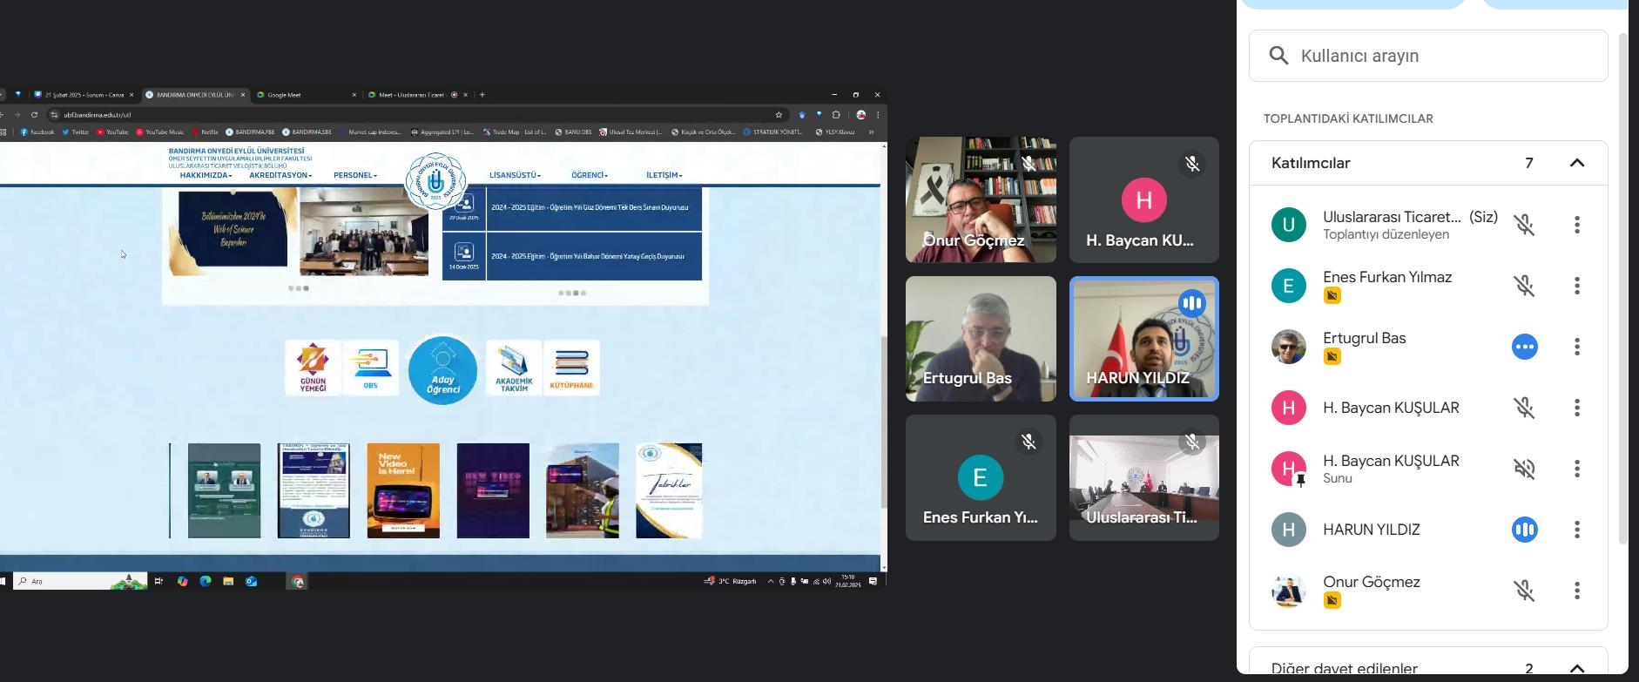Open Netflix bookmark
Image resolution: width=1639 pixels, height=682 pixels.
click(206, 132)
